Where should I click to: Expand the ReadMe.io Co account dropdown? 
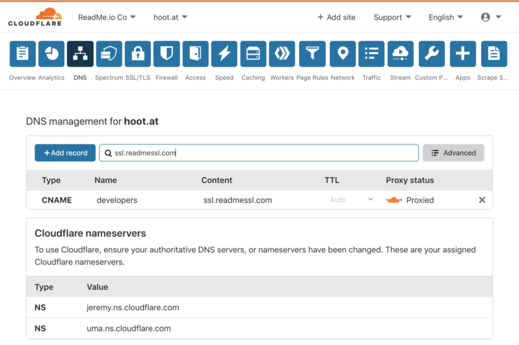pyautogui.click(x=107, y=17)
